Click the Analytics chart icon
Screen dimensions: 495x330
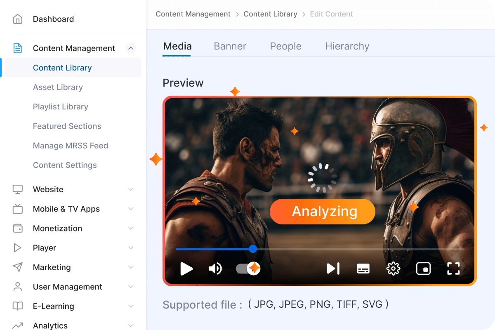17,325
